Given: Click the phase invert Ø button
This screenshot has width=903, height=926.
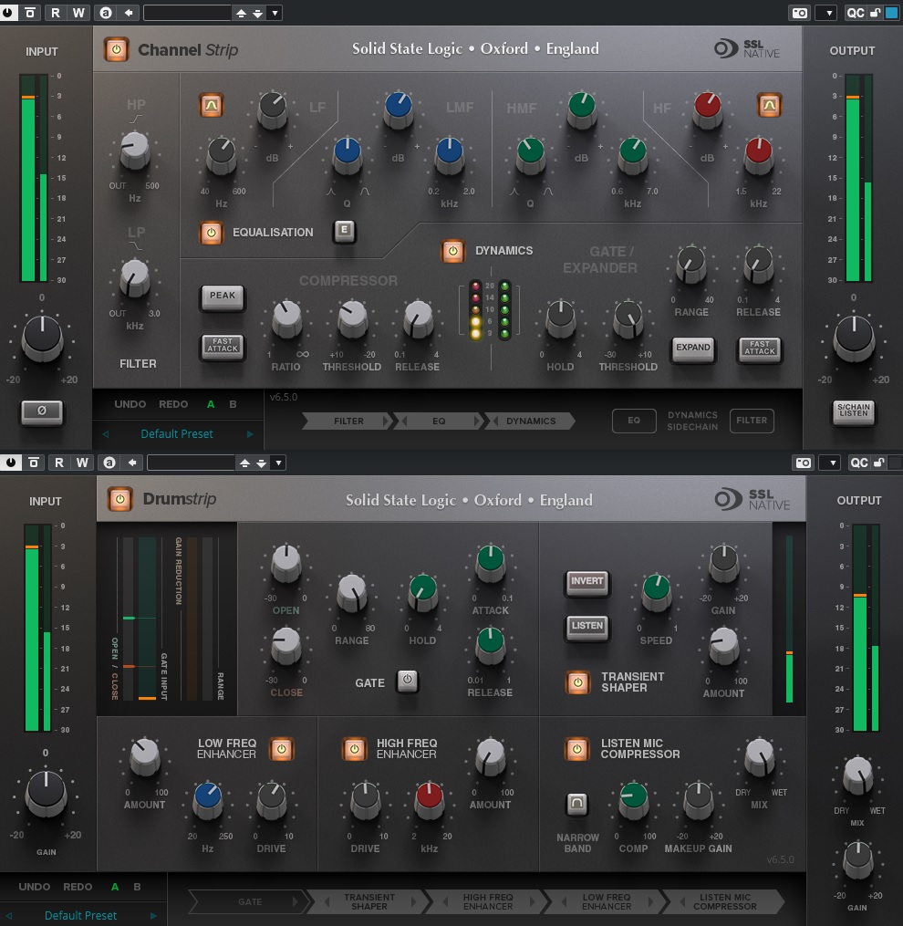Looking at the screenshot, I should (41, 411).
